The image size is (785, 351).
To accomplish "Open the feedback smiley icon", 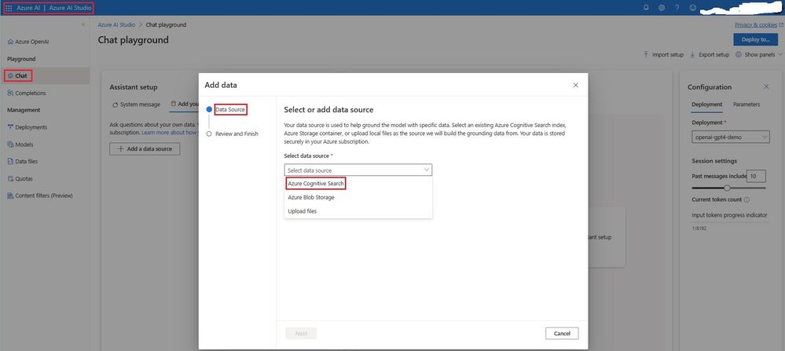I will 692,8.
